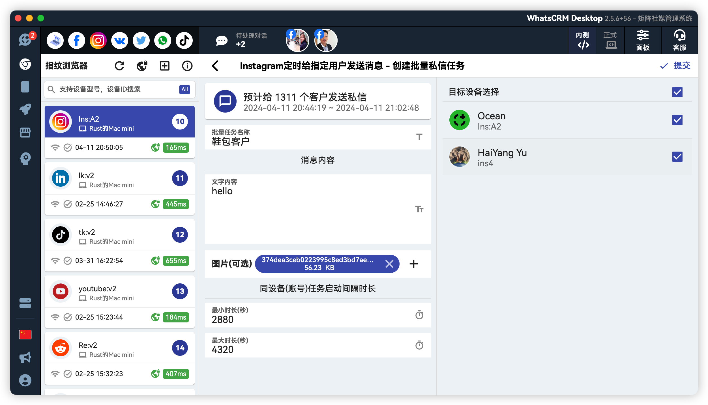
Task: Click the back arrow to leave task creation
Action: coord(216,66)
